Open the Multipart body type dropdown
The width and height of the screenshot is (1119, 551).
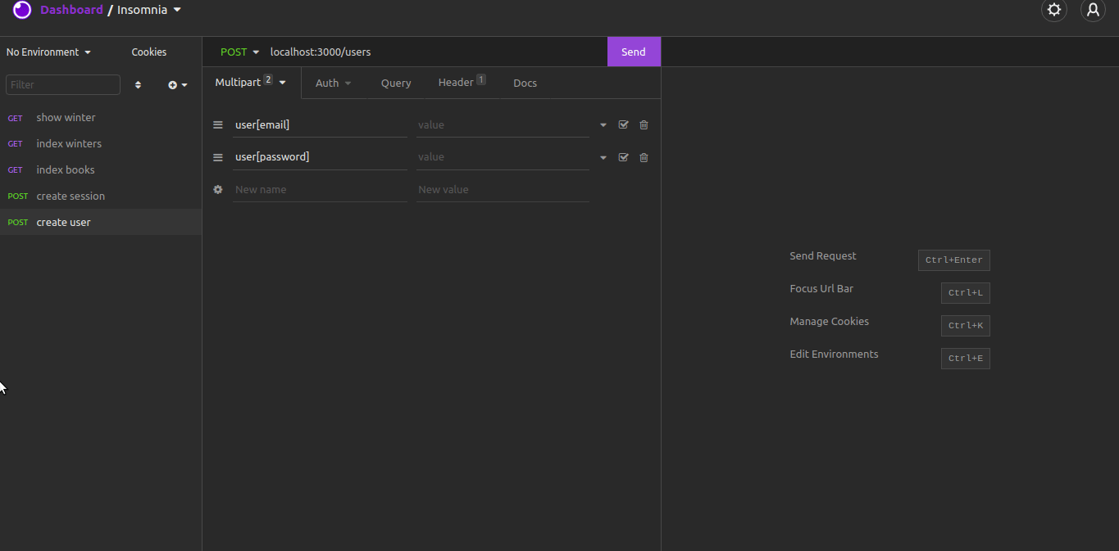pyautogui.click(x=251, y=83)
